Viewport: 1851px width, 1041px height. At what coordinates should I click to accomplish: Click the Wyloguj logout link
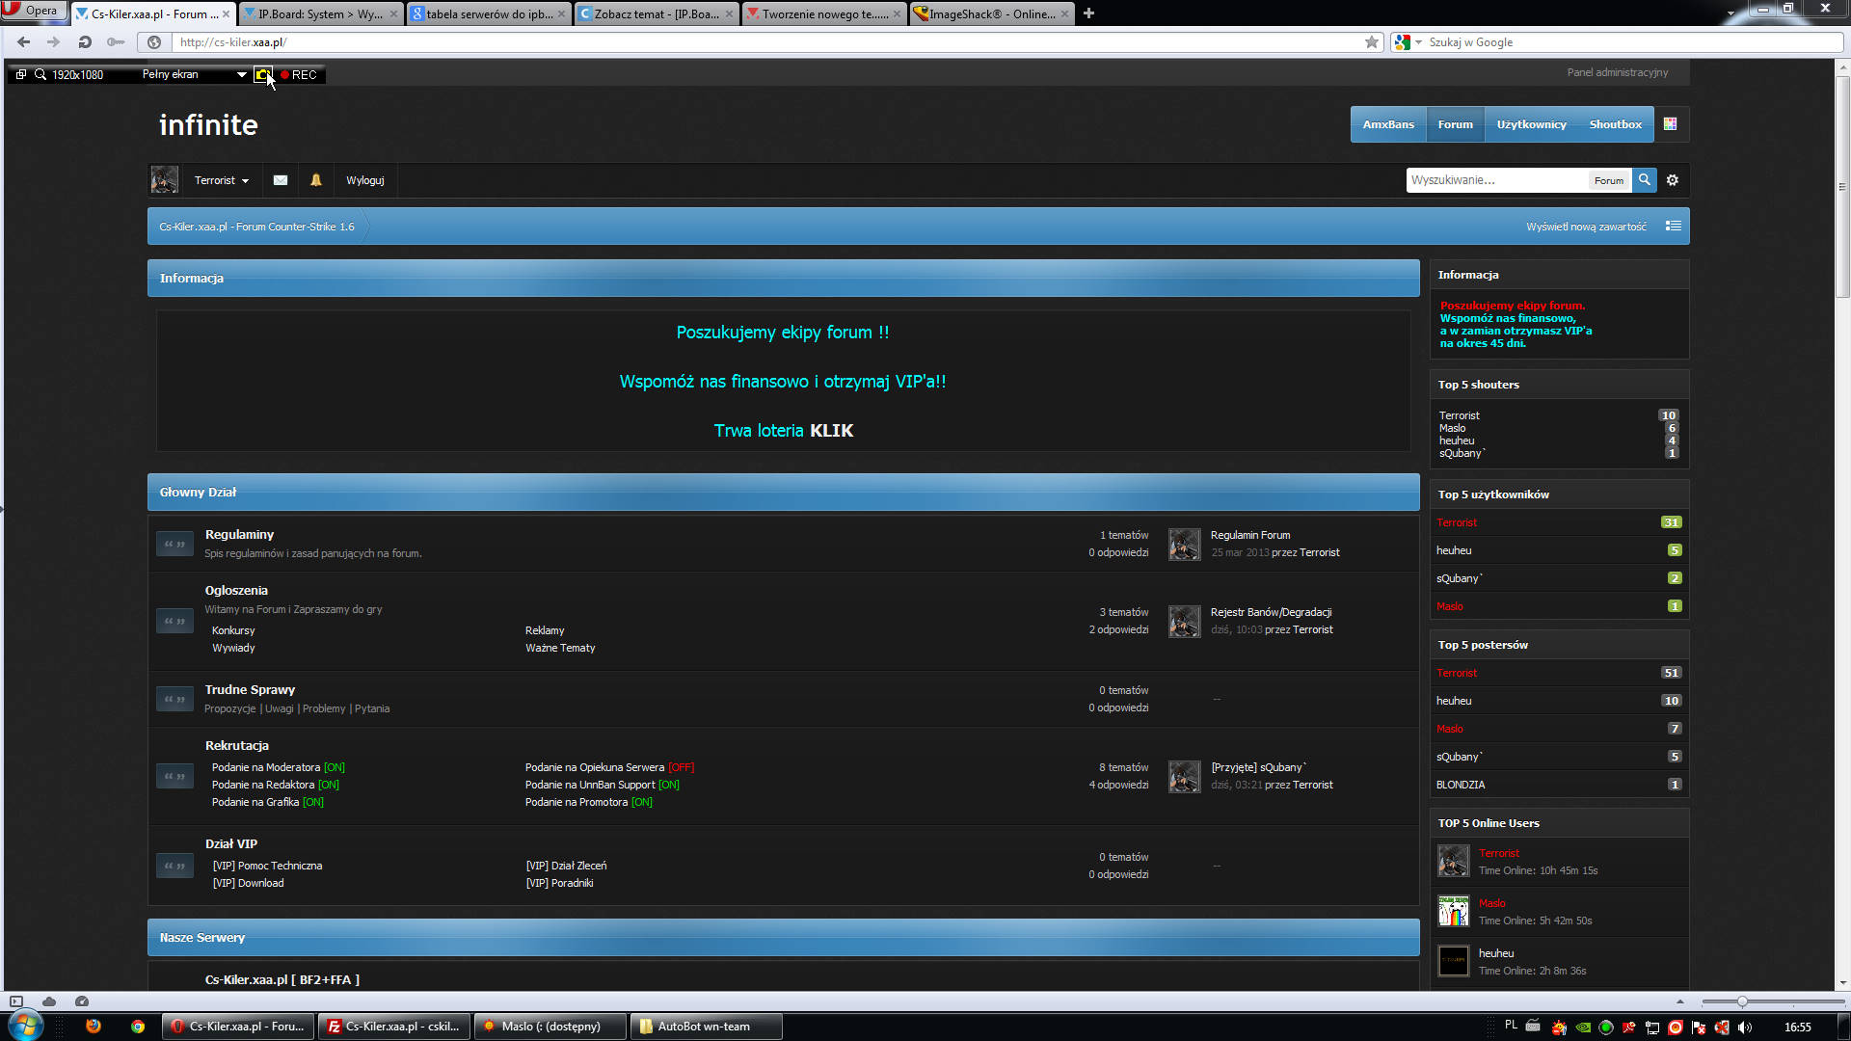pyautogui.click(x=365, y=180)
